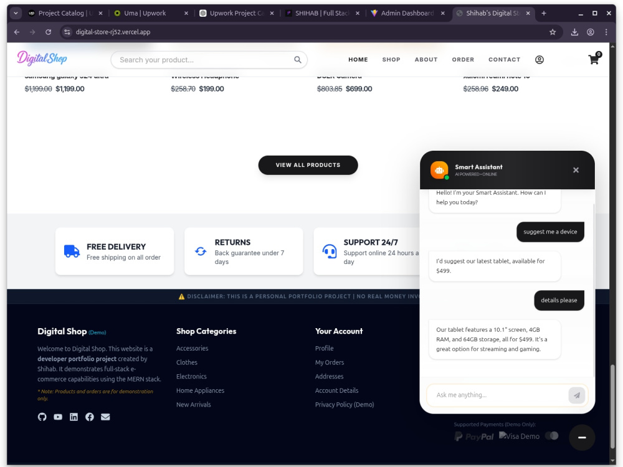Open the shopping cart icon

594,59
